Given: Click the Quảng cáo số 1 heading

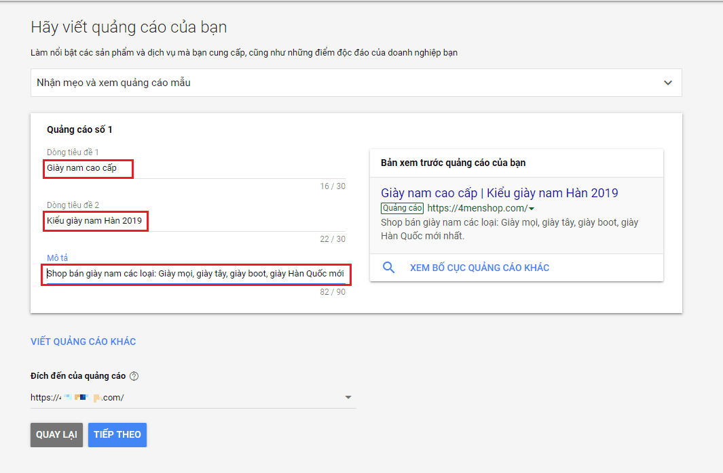Looking at the screenshot, I should 79,129.
